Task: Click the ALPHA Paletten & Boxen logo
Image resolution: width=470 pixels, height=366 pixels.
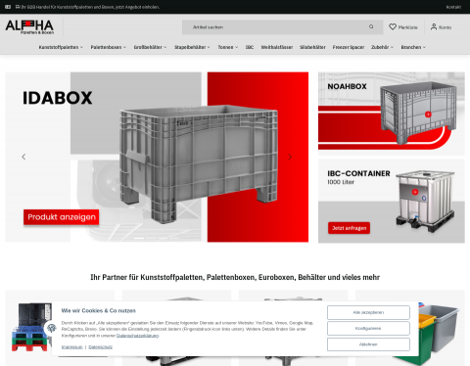Action: [29, 26]
